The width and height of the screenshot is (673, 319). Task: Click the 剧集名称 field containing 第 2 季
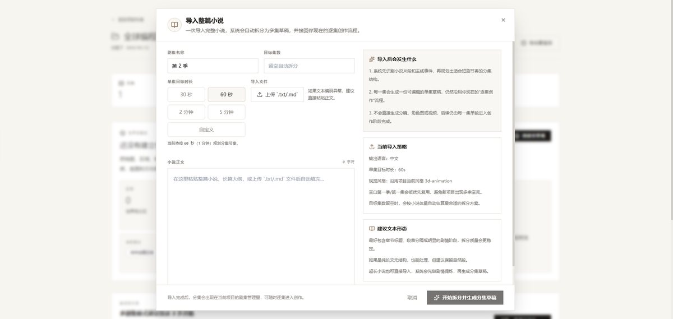coord(213,66)
